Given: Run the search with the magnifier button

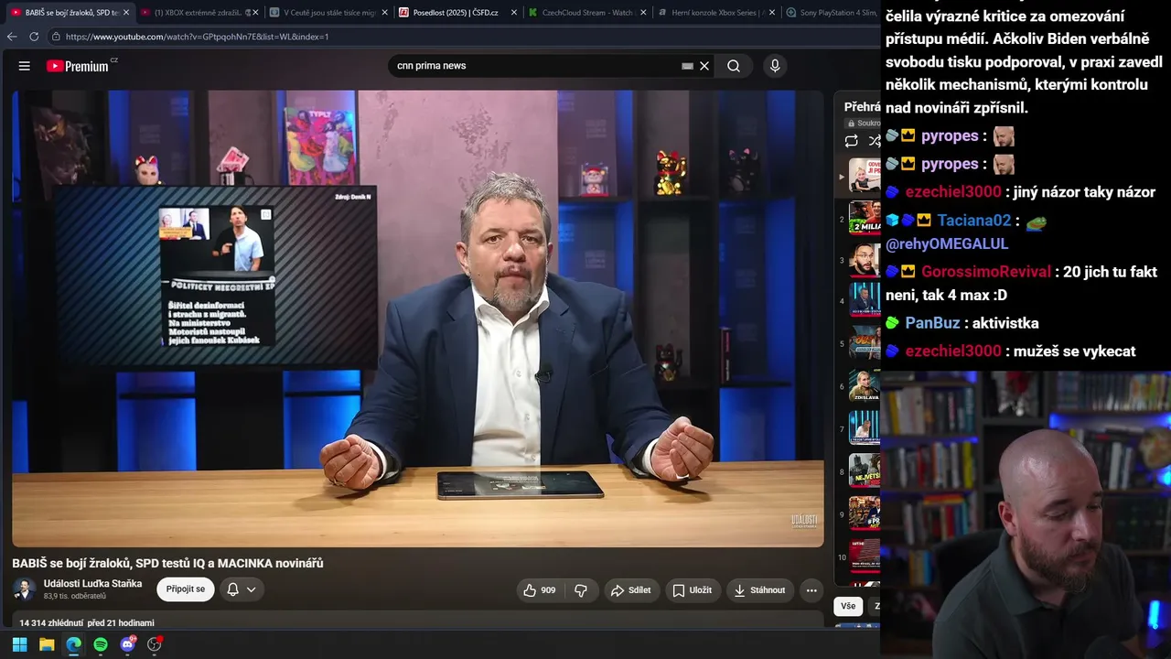Looking at the screenshot, I should coord(734,66).
